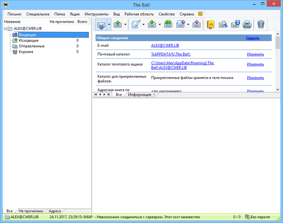Switch to the Не прочитано tab
Image resolution: width=283 pixels, height=223 pixels.
[x=31, y=211]
